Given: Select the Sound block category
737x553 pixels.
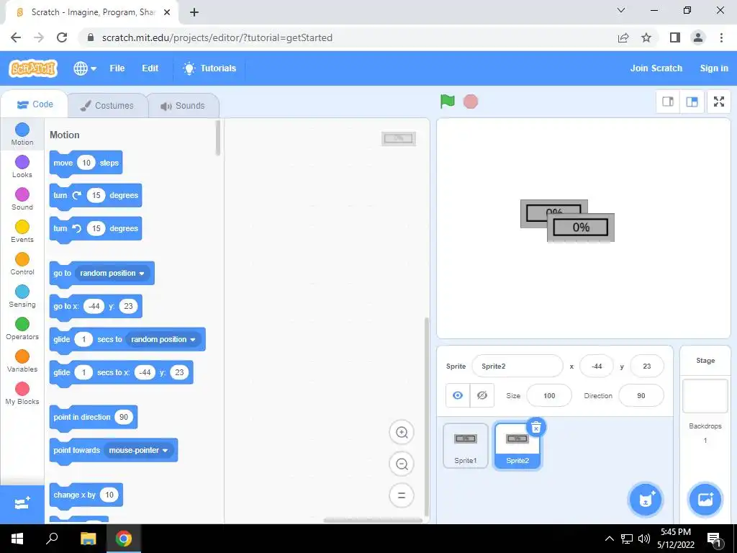Looking at the screenshot, I should pyautogui.click(x=22, y=199).
